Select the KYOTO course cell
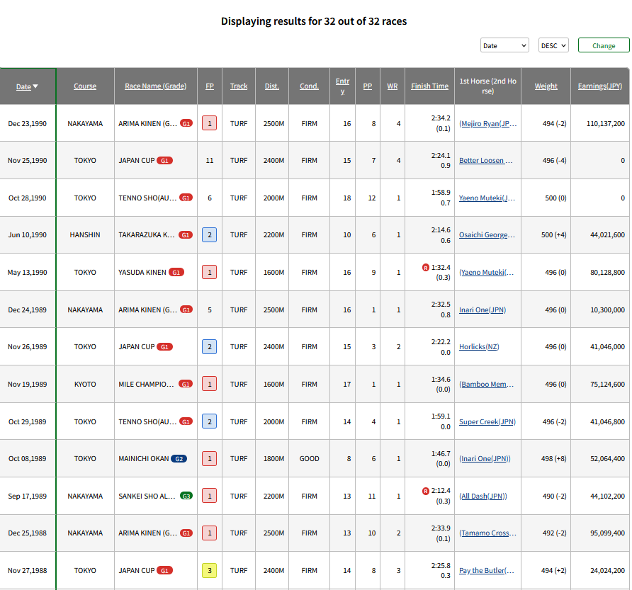The height and width of the screenshot is (590, 632). [85, 384]
